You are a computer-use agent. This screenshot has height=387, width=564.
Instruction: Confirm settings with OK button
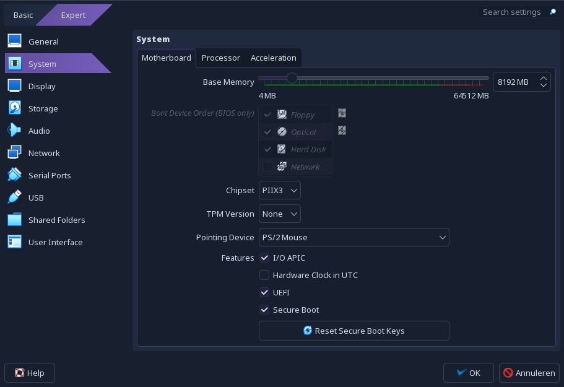click(x=468, y=373)
